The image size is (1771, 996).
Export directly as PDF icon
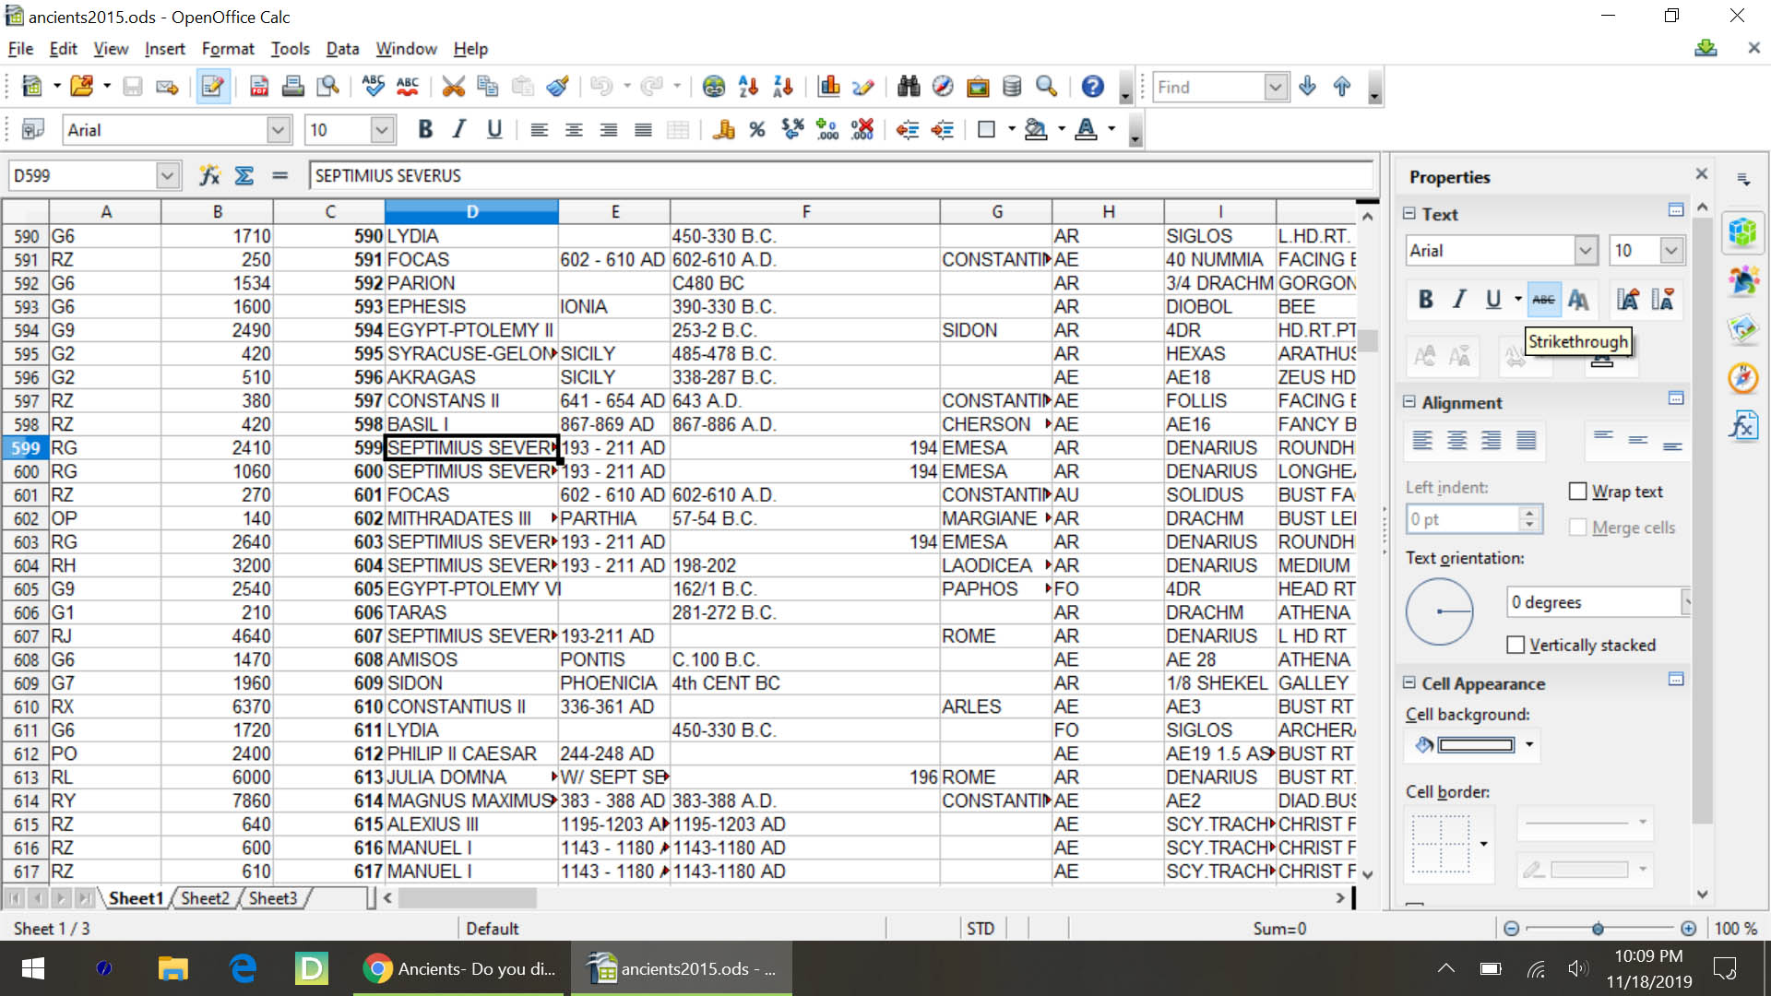click(259, 87)
